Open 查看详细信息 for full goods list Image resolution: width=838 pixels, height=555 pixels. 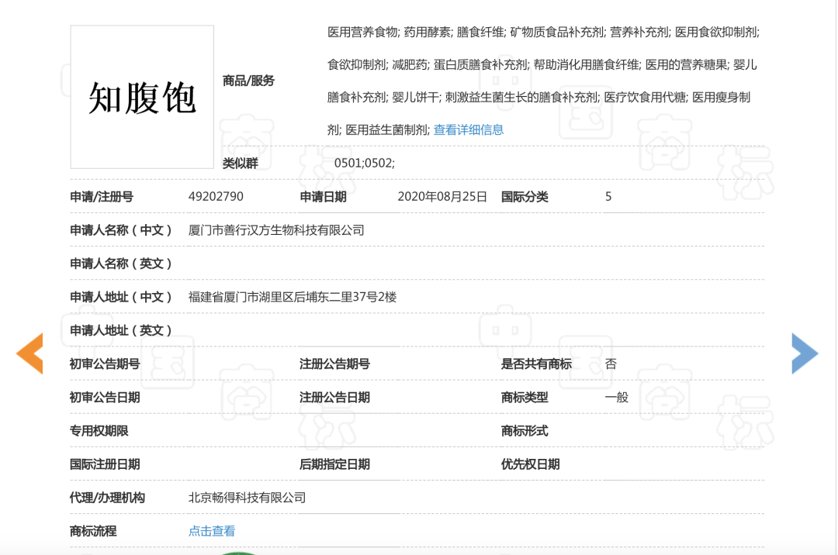coord(469,129)
